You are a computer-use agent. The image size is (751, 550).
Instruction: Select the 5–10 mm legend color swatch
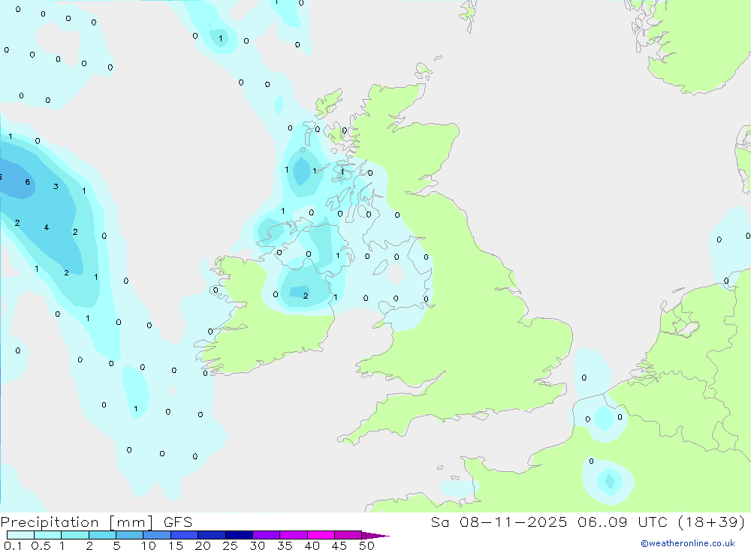(x=129, y=535)
